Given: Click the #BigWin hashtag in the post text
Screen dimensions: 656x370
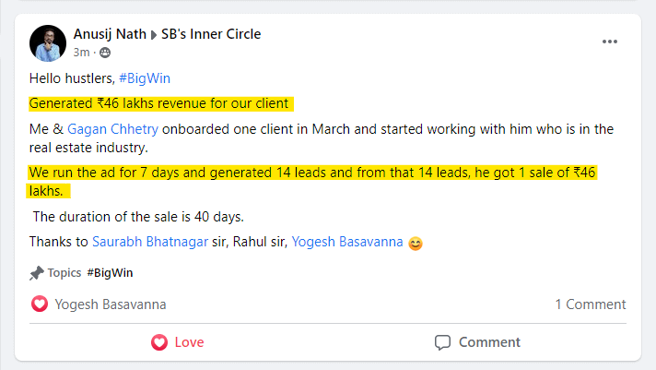Looking at the screenshot, I should [145, 78].
